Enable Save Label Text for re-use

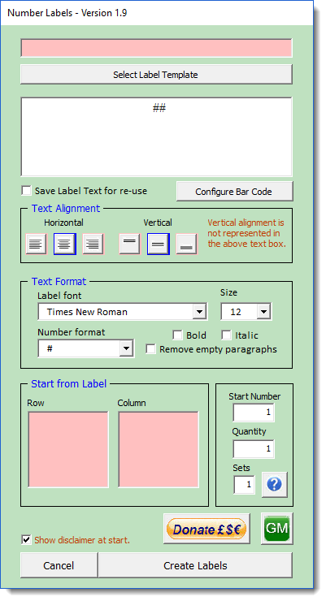point(26,191)
